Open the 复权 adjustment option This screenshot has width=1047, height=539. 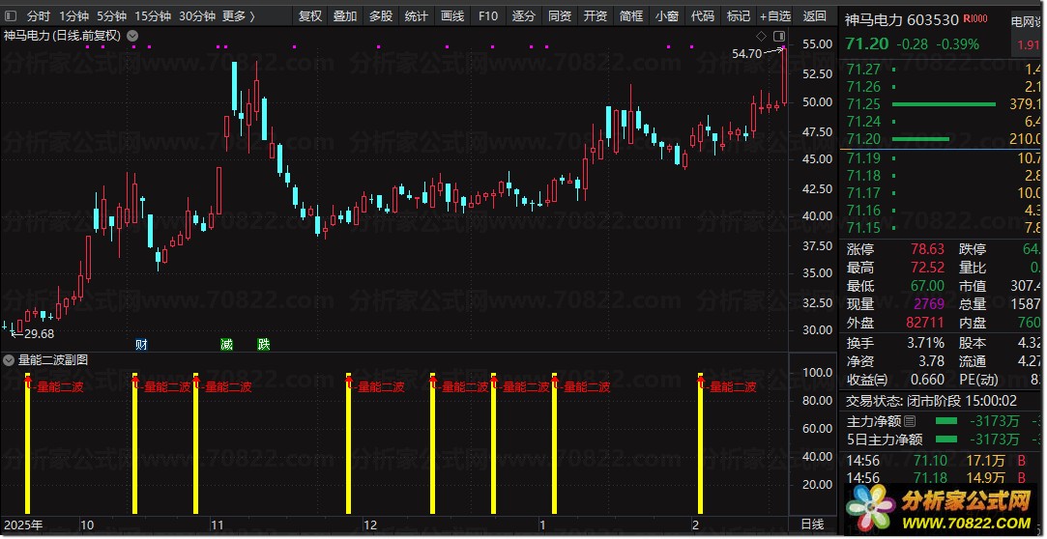[x=309, y=16]
